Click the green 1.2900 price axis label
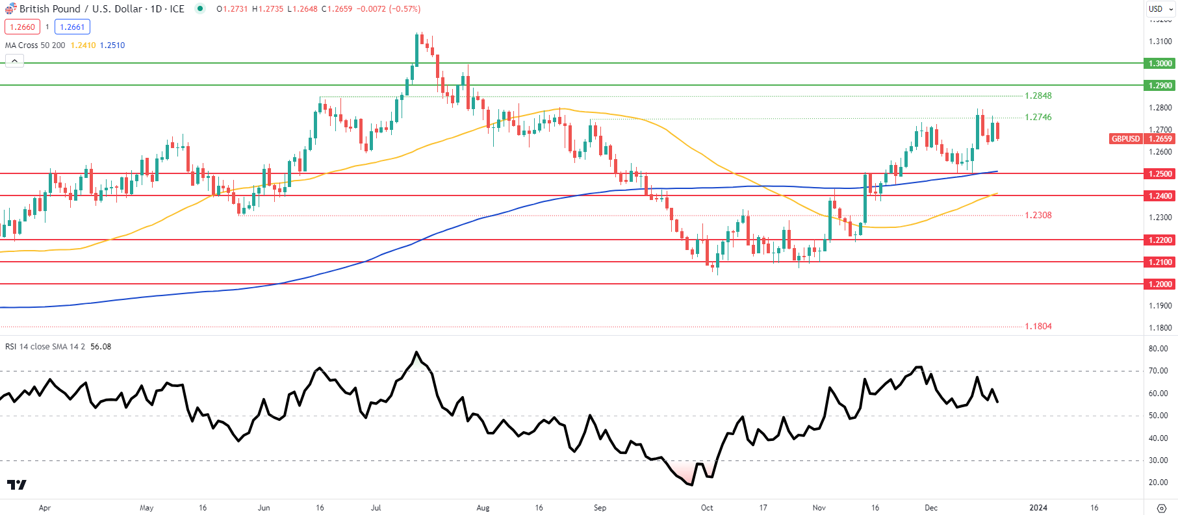 (x=1160, y=86)
